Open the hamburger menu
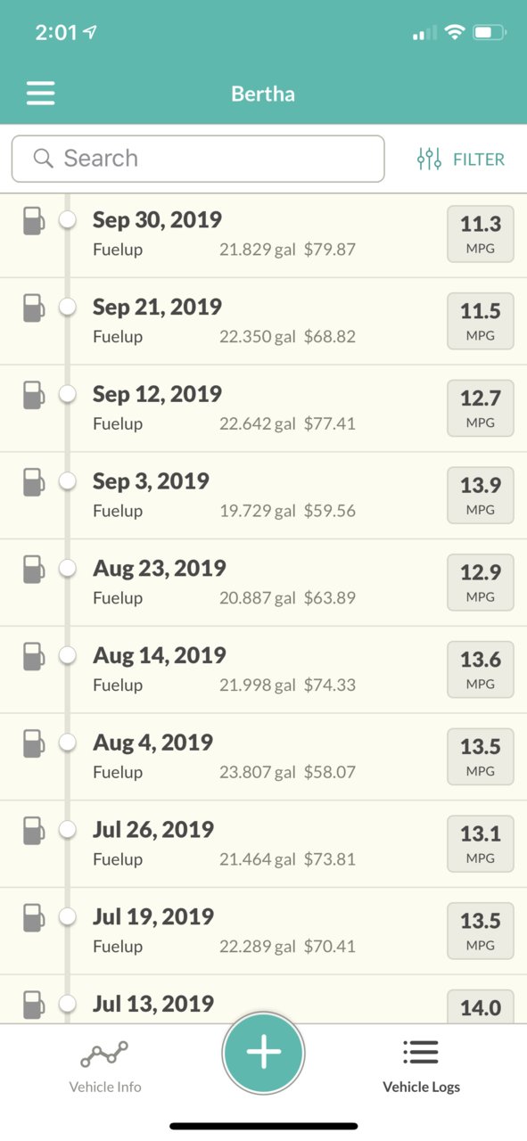This screenshot has width=527, height=1141. (40, 94)
